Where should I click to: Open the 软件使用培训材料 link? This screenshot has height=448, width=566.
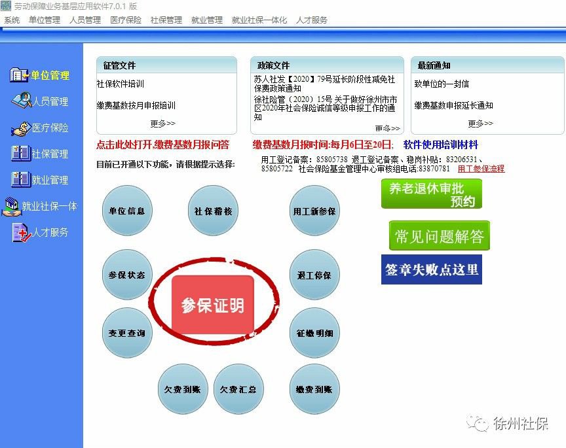[x=440, y=145]
